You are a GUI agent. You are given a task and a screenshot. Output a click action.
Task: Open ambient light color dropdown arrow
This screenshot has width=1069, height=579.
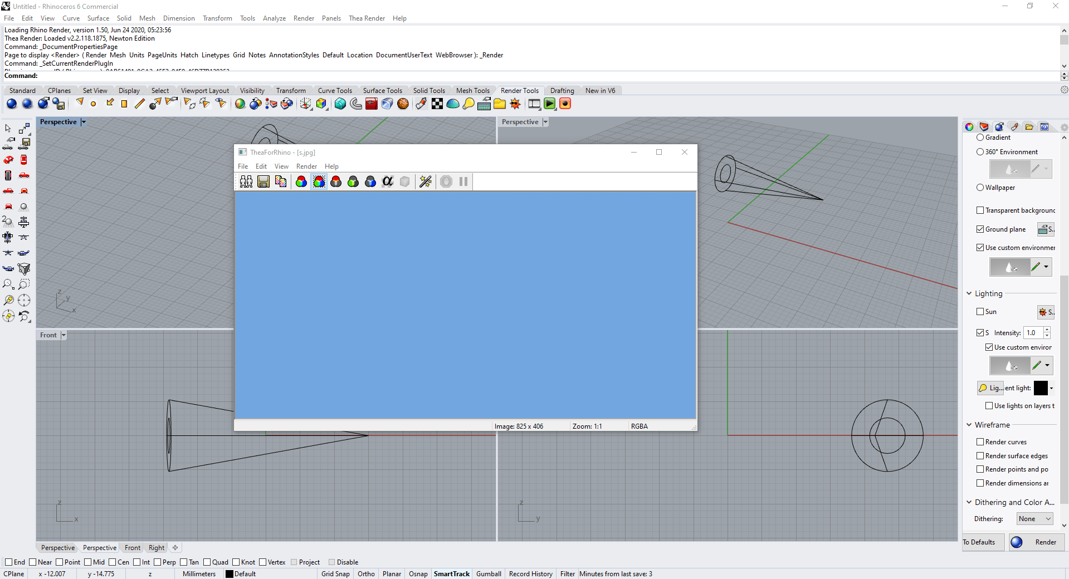(x=1051, y=388)
